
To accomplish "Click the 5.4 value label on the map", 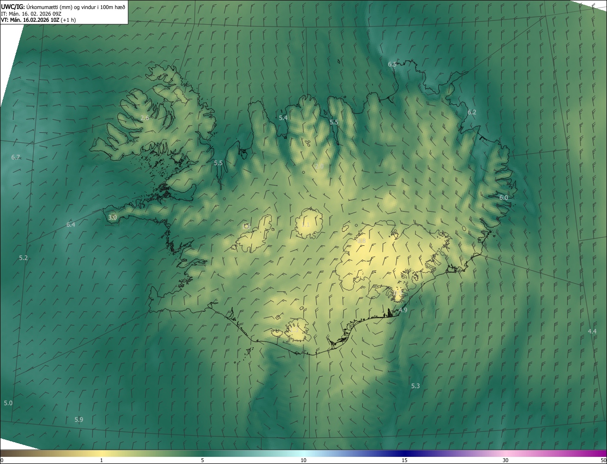I will 283,118.
